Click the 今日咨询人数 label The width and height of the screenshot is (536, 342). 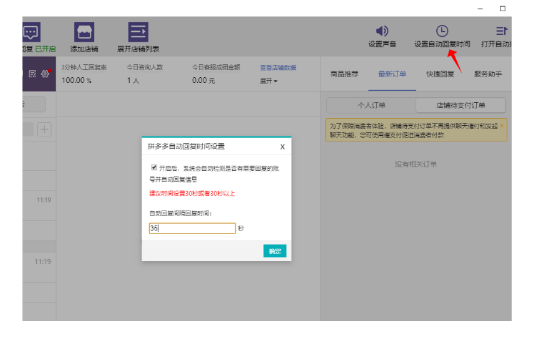pos(145,67)
